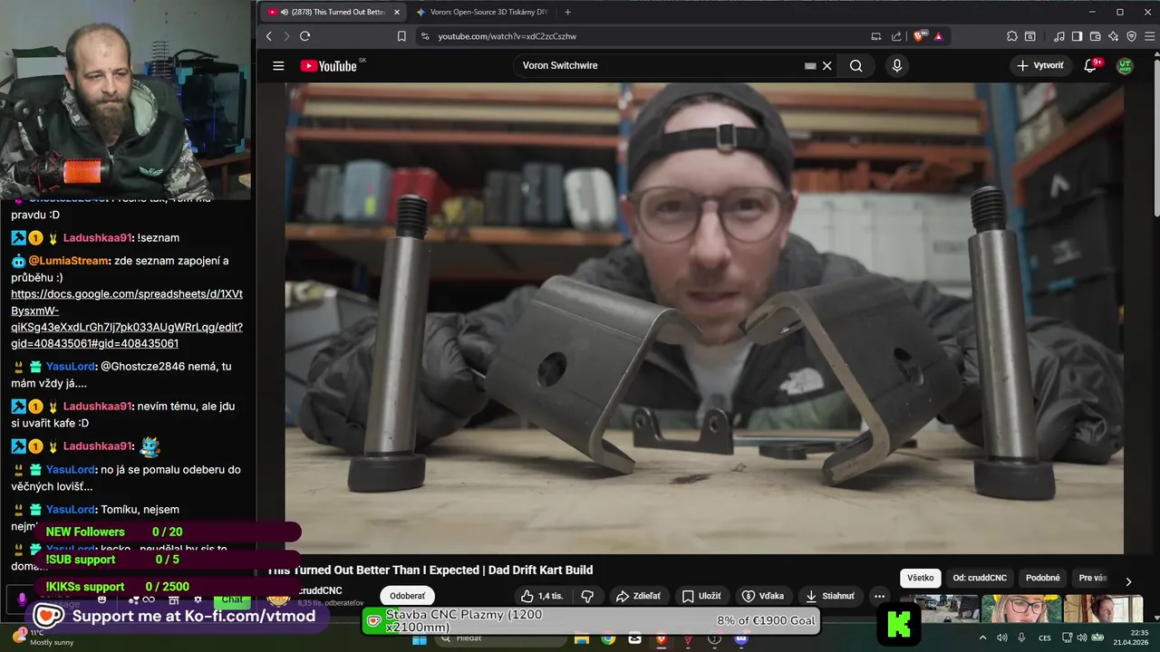Open the media playlist music note icon
Viewport: 1160px width, 652px height.
click(1059, 36)
